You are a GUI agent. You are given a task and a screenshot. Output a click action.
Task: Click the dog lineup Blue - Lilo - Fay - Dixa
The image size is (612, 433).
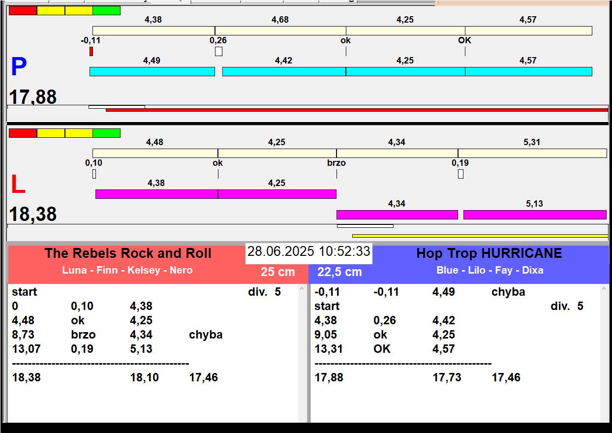(x=490, y=270)
